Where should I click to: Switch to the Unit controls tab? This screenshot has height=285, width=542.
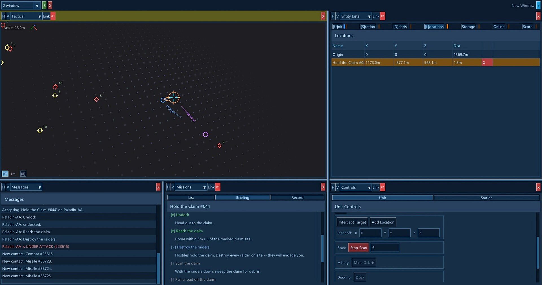(383, 198)
